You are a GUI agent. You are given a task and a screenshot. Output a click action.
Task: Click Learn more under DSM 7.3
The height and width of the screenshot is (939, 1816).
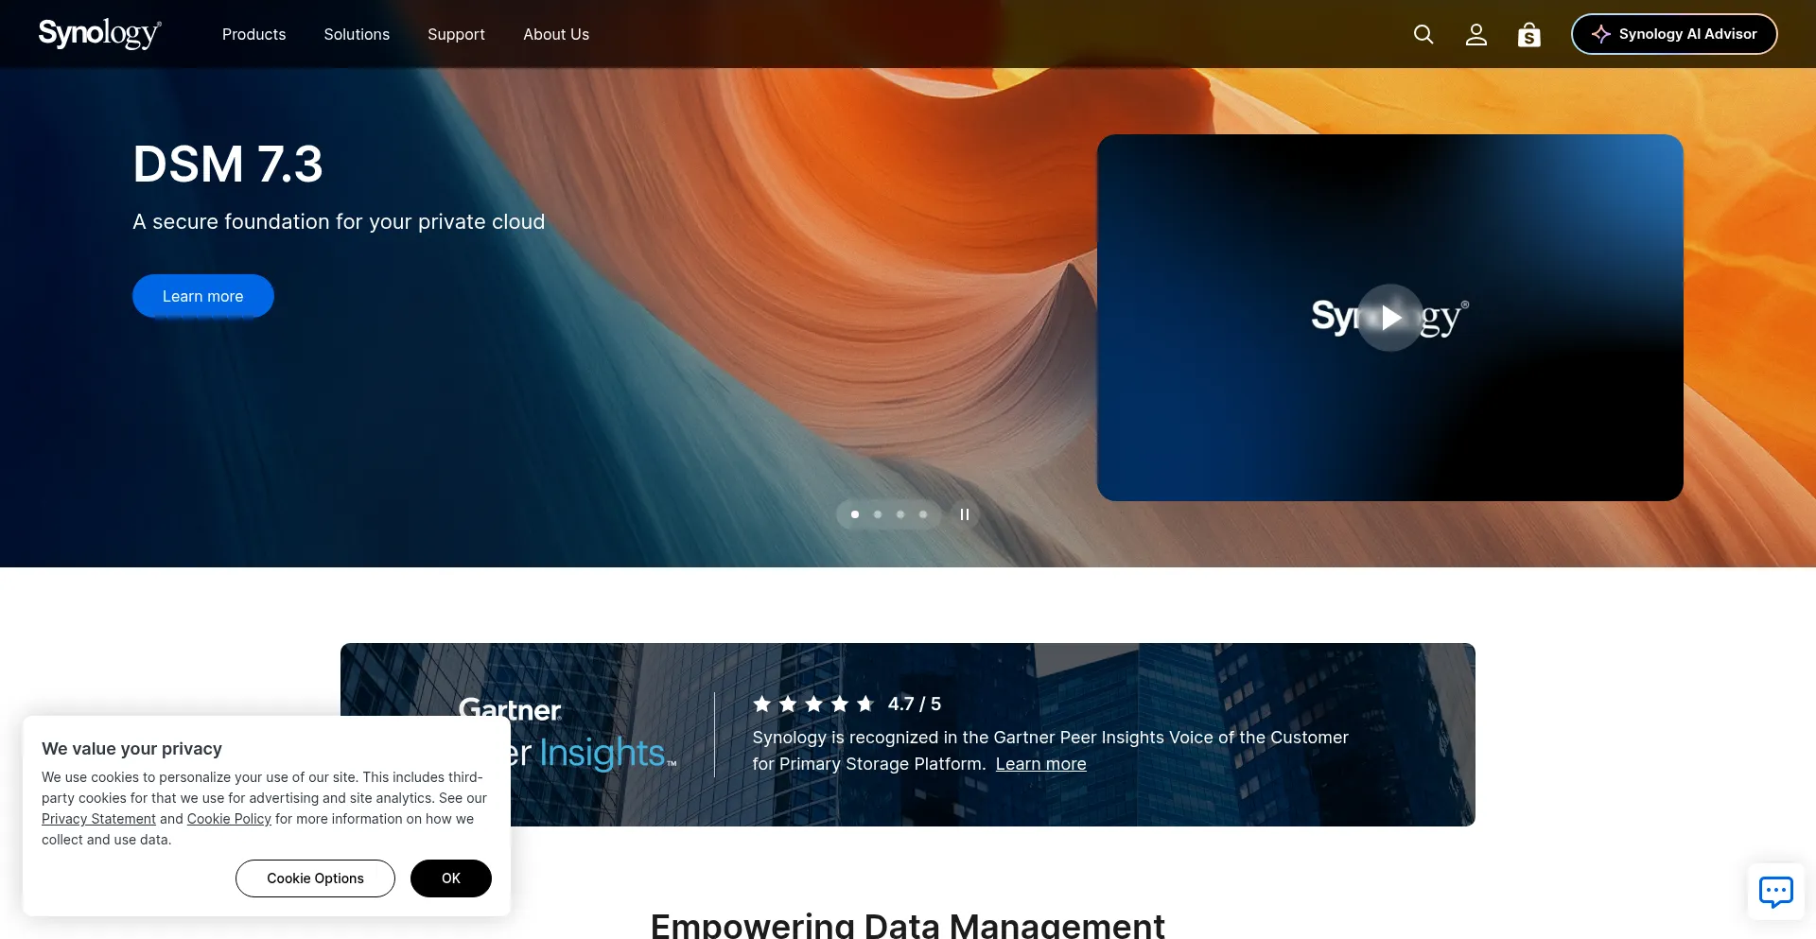tap(202, 296)
